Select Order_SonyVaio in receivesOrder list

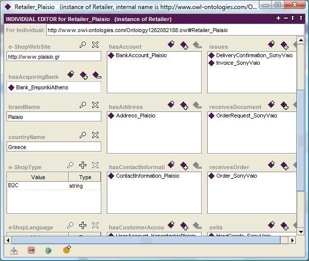233,176
